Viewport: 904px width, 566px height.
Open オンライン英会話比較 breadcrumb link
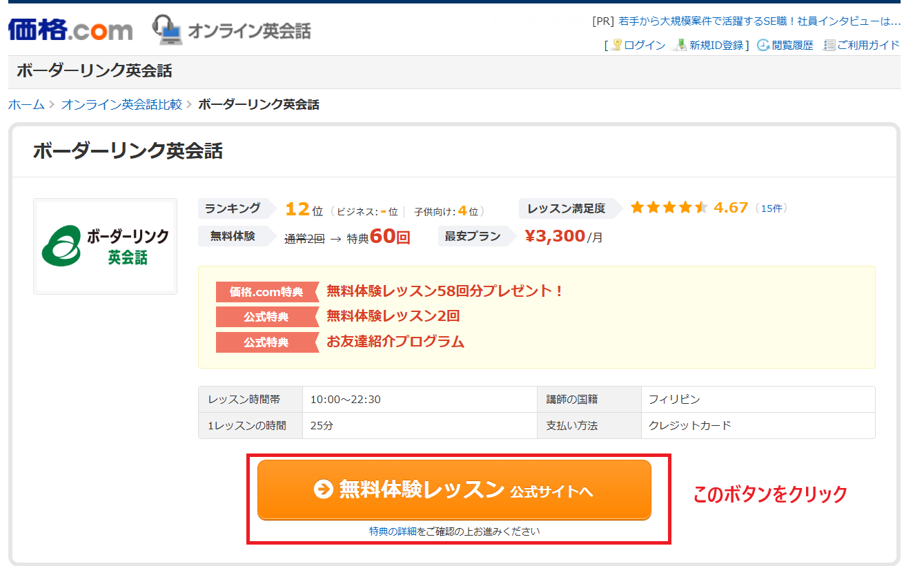(x=121, y=104)
